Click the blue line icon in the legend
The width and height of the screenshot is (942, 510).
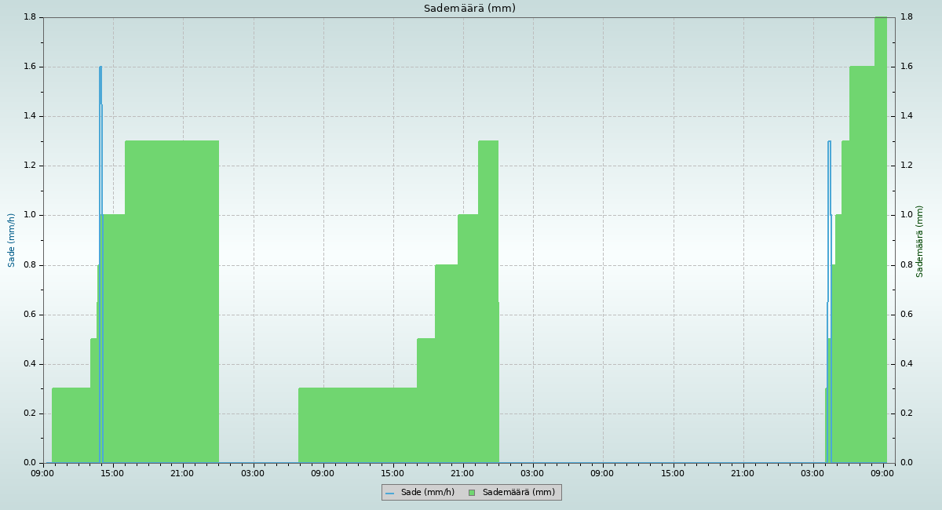389,493
